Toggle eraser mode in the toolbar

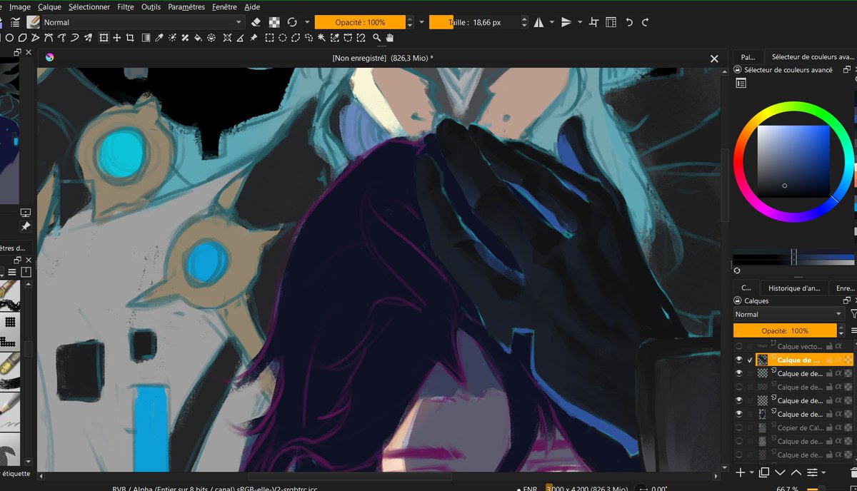(256, 22)
